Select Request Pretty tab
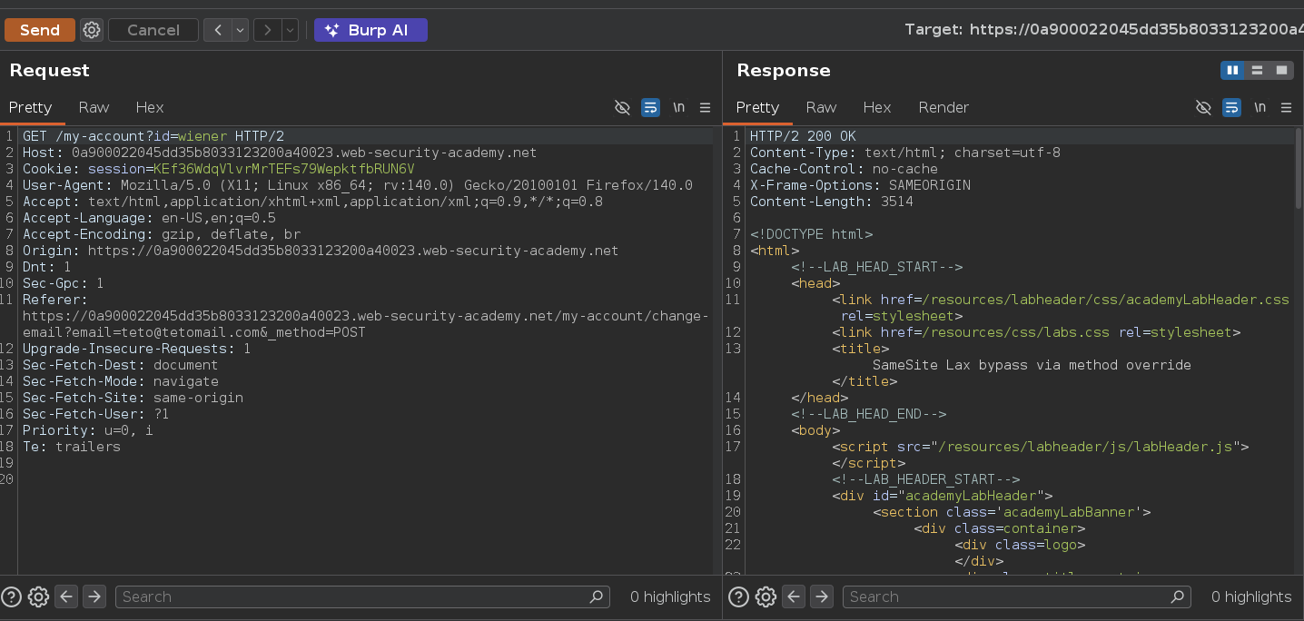The image size is (1304, 621). click(x=31, y=107)
